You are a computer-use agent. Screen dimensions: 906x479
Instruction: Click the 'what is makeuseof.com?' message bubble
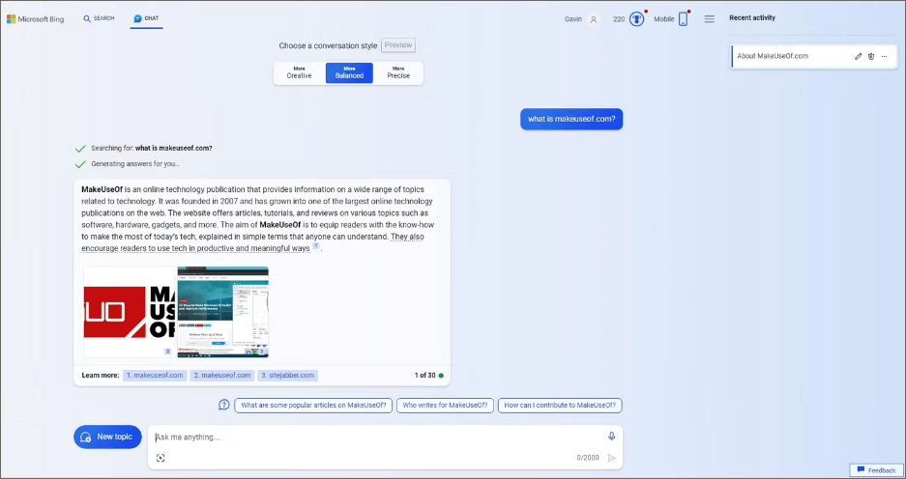[571, 119]
